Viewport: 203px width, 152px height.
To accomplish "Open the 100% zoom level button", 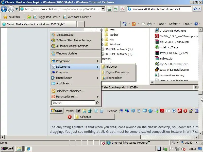I will click(x=187, y=143).
